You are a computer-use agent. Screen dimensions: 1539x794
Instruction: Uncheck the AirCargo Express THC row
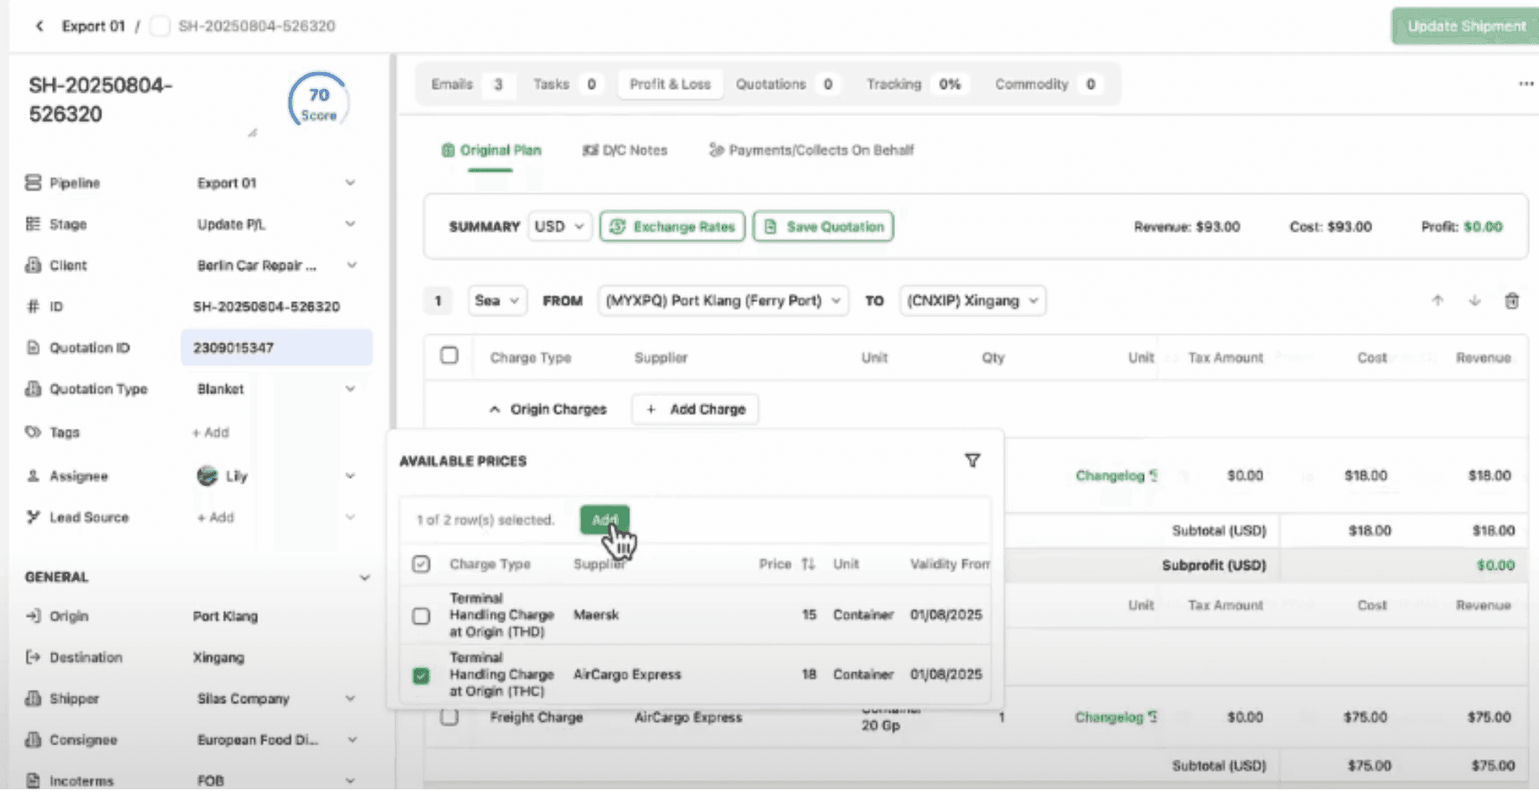[x=421, y=675]
